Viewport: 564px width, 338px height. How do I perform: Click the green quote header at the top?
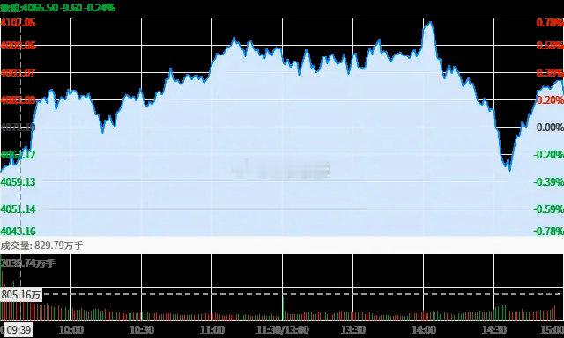click(x=57, y=7)
